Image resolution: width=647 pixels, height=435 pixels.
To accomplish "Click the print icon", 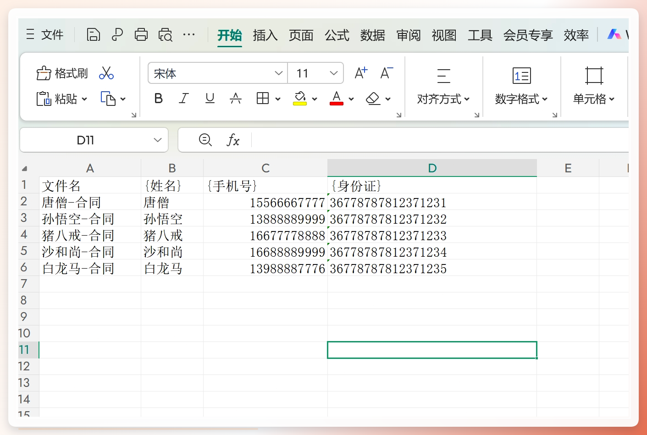I will point(141,35).
